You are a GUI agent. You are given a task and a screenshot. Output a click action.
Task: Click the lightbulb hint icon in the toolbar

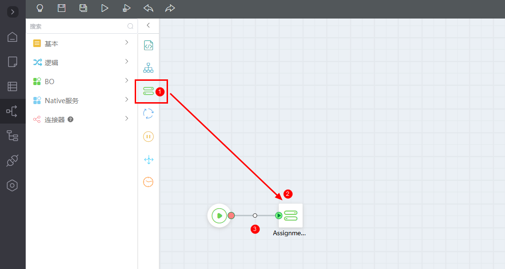click(40, 8)
